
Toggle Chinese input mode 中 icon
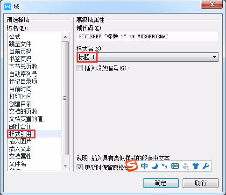[x=144, y=166]
